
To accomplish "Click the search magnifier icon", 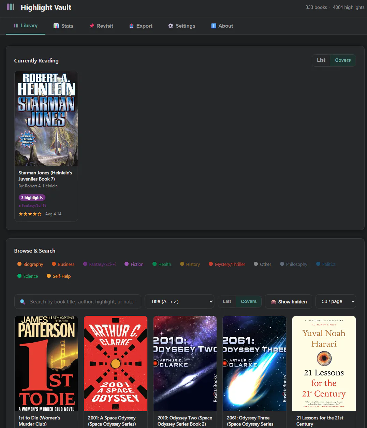I will point(23,302).
